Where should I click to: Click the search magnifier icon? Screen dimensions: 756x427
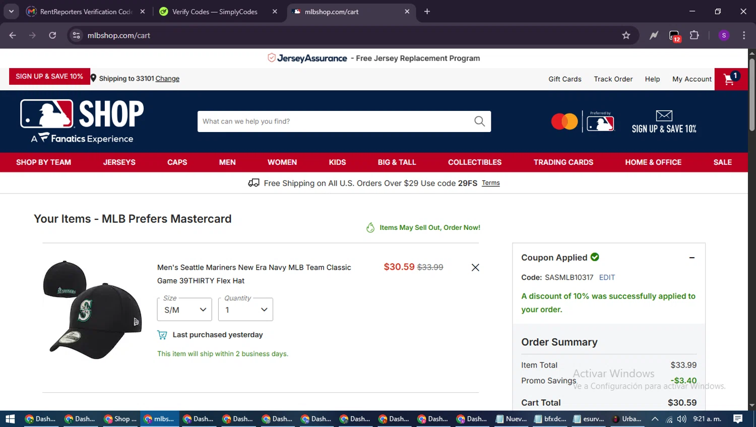pyautogui.click(x=479, y=121)
